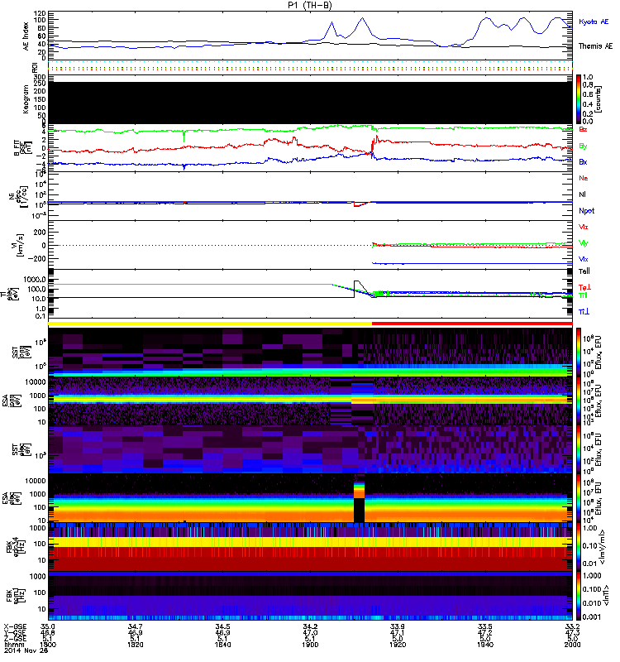The height and width of the screenshot is (662, 620).
Task: Click the SST electrons Eflux color bar
Action: coord(579,449)
